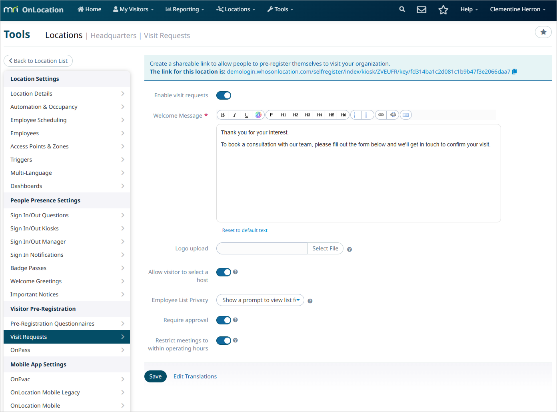Show help for Restrict meetings to operating hours
557x412 pixels.
[x=236, y=340]
